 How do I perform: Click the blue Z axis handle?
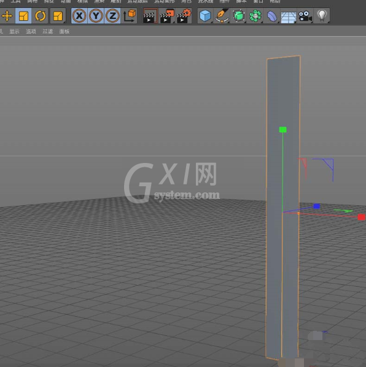pos(317,206)
